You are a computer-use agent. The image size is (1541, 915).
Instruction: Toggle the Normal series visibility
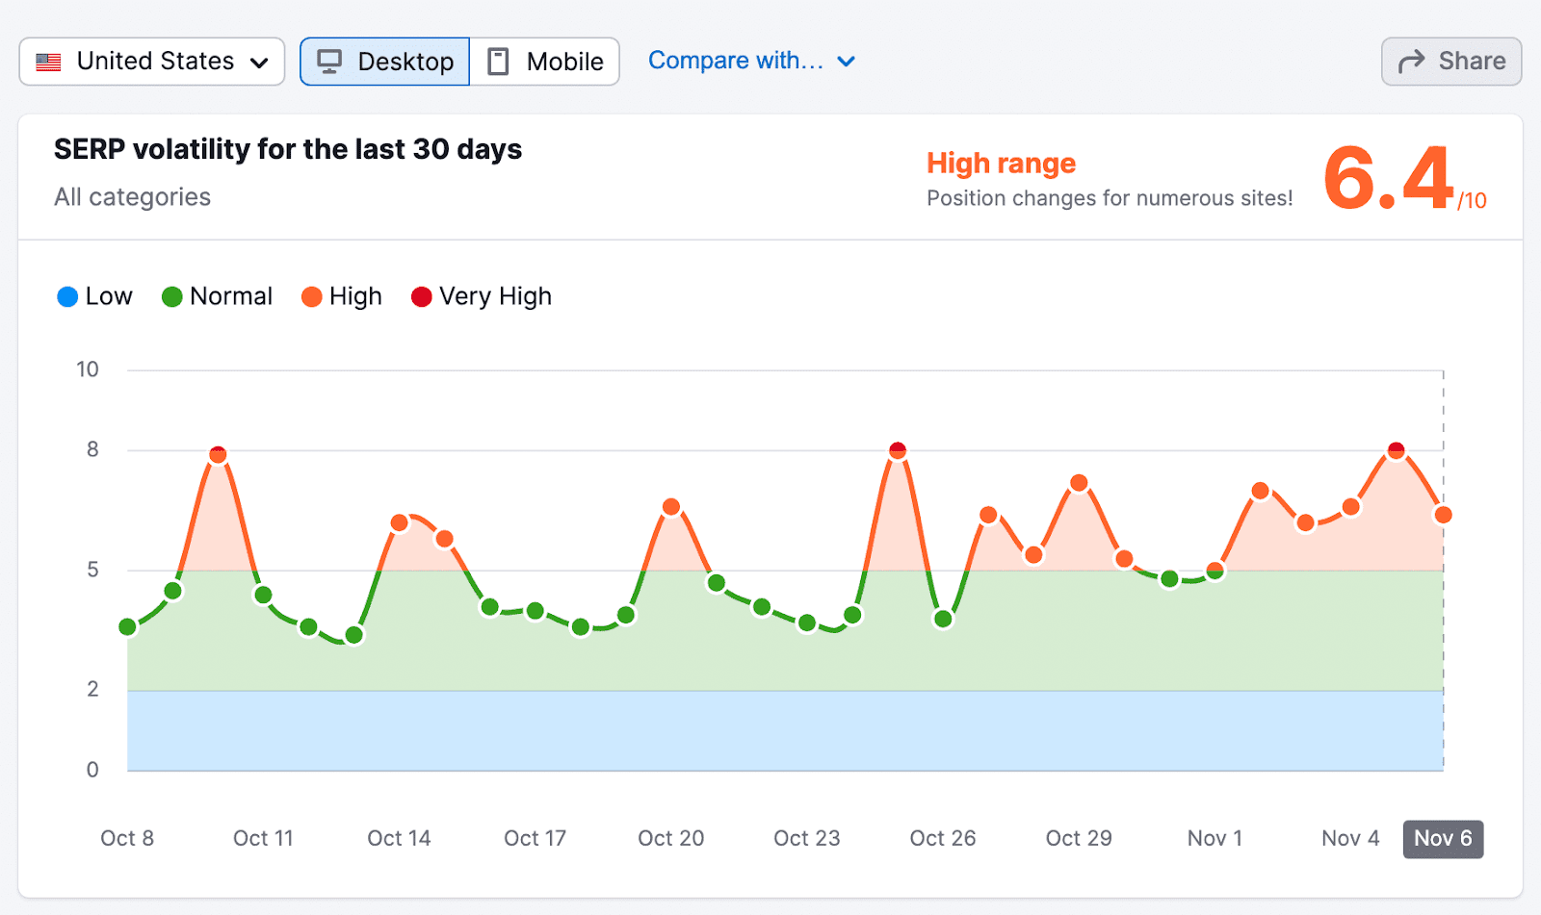tap(217, 296)
